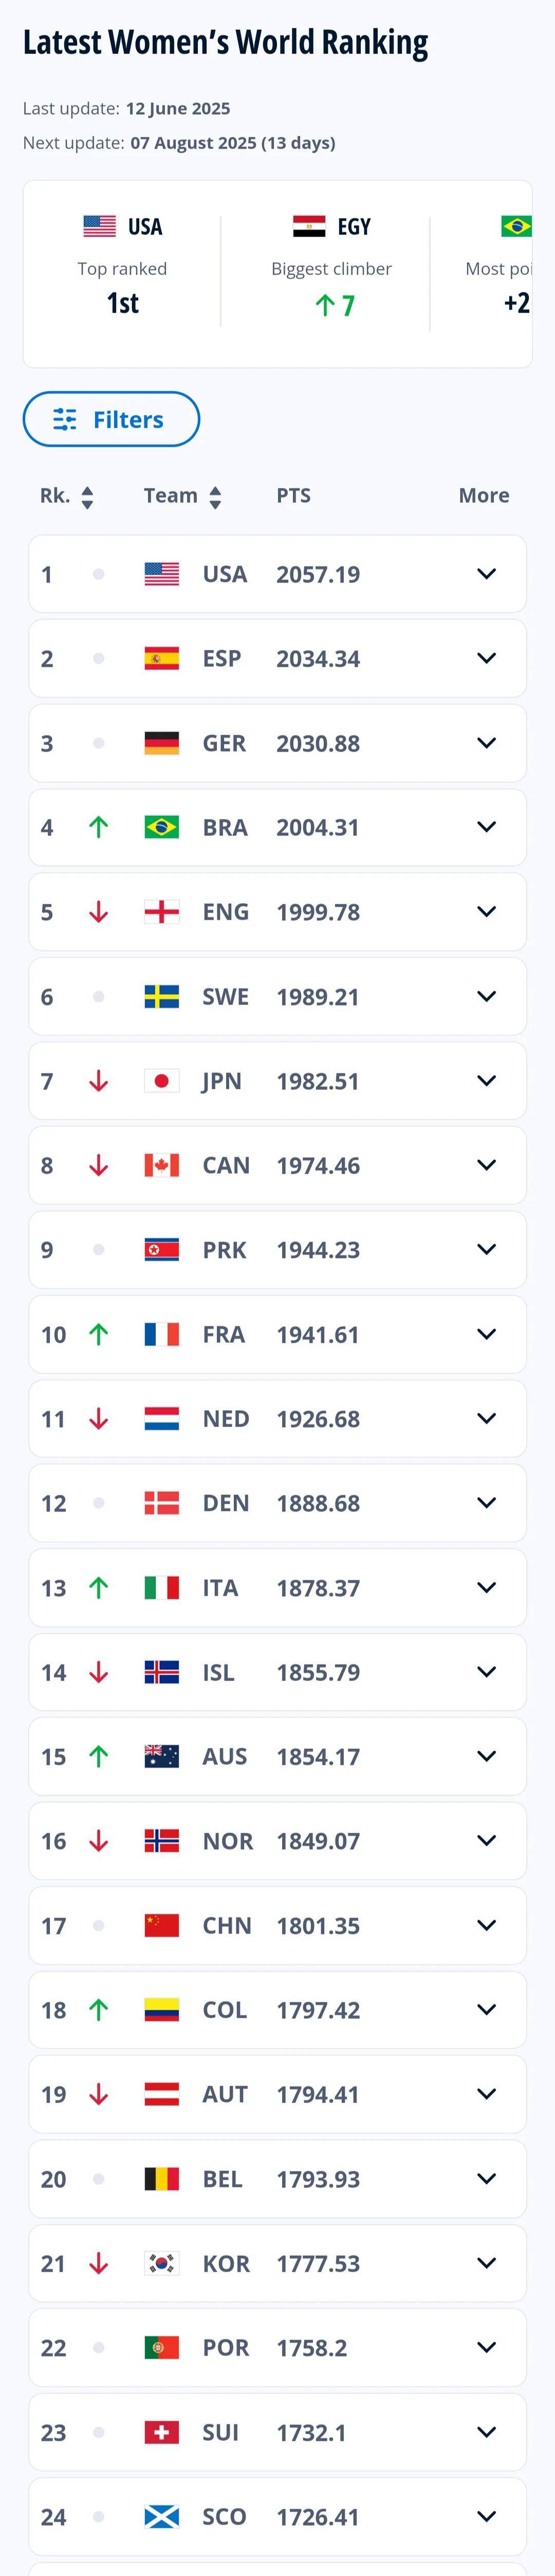
Task: Expand the PRK row chevron
Action: [x=487, y=1250]
